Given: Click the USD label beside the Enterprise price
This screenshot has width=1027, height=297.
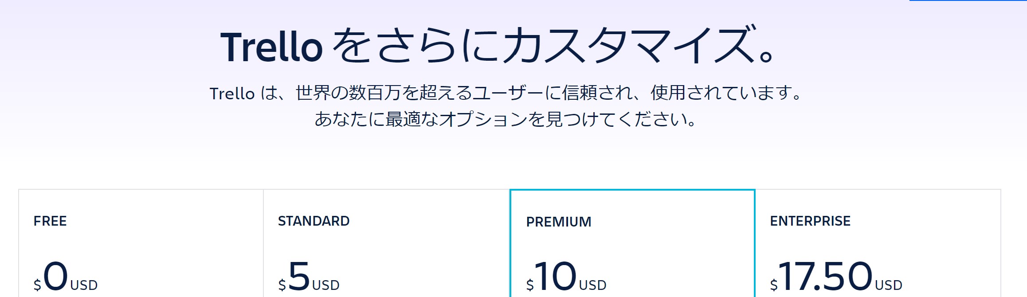Looking at the screenshot, I should click(x=889, y=285).
